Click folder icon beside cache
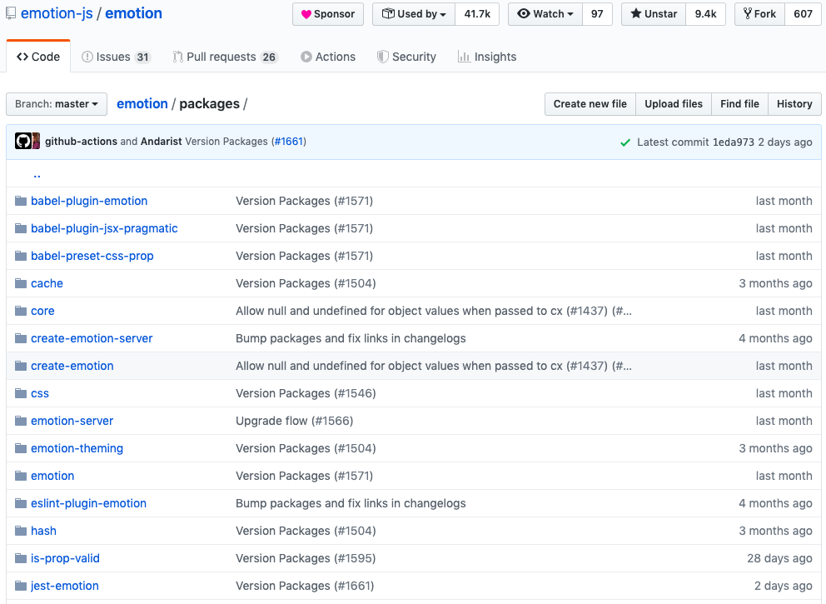Viewport: 826px width, 604px height. point(21,283)
